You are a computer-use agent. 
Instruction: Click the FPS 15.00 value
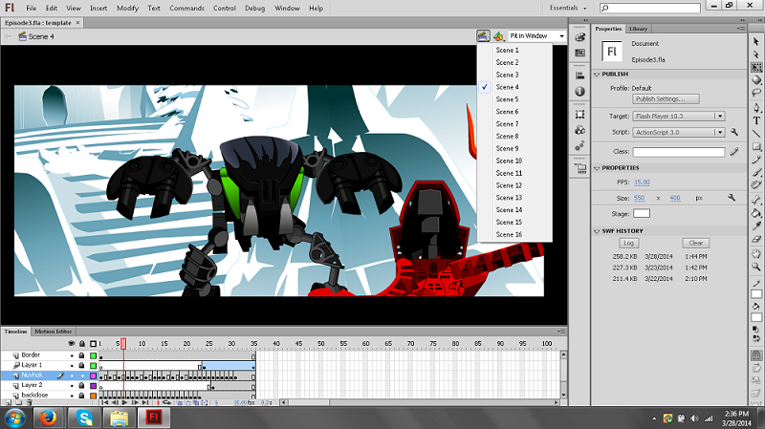(x=642, y=182)
